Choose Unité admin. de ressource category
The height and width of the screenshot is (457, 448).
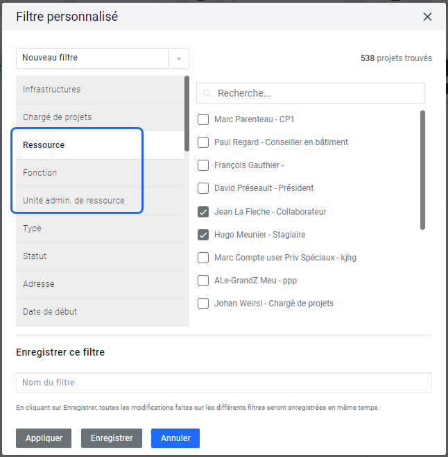[x=100, y=201]
